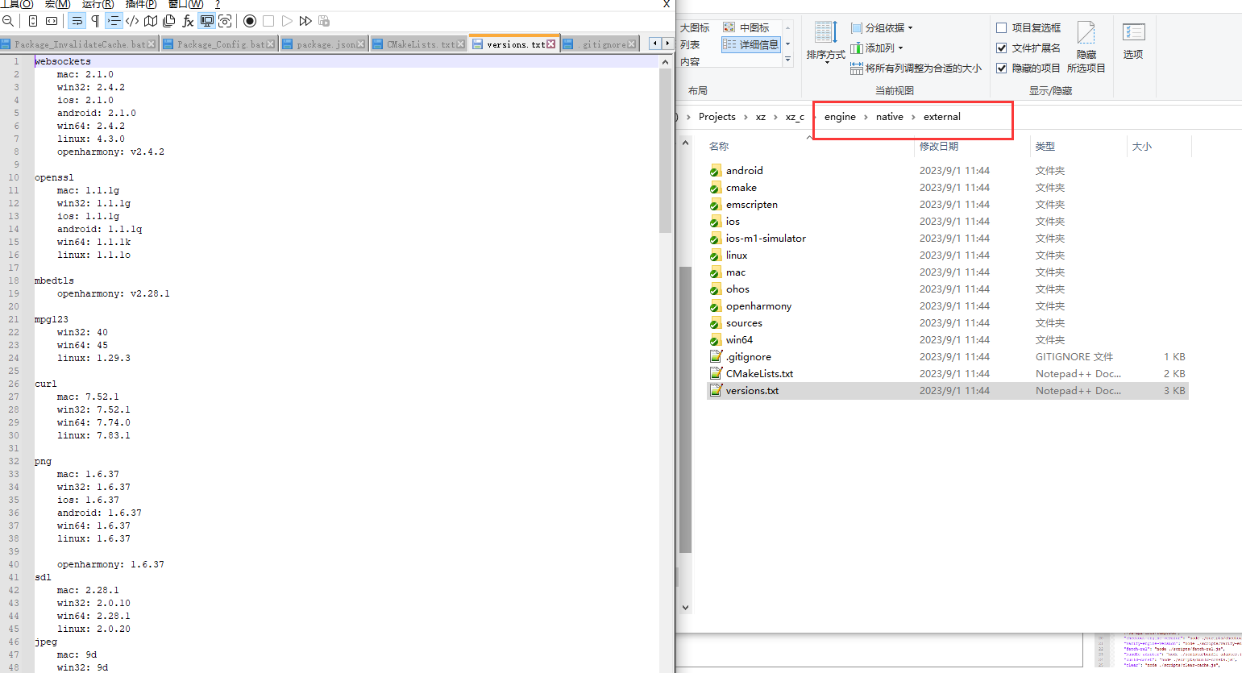Open the 运行(R) run menu
The image size is (1242, 673).
click(x=98, y=4)
